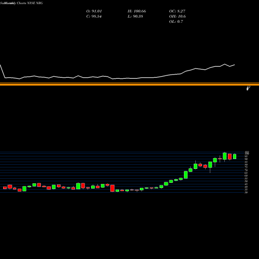Select the most recent green candlestick
This screenshot has height=259, width=259.
pos(235,156)
